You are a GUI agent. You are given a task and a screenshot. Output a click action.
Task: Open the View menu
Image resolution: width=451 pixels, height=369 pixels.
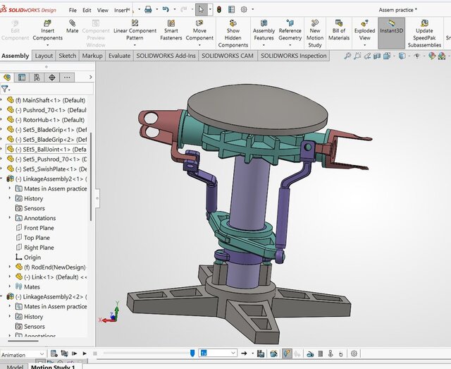(103, 10)
